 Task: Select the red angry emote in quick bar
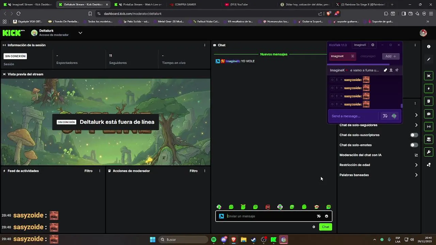pyautogui.click(x=268, y=207)
